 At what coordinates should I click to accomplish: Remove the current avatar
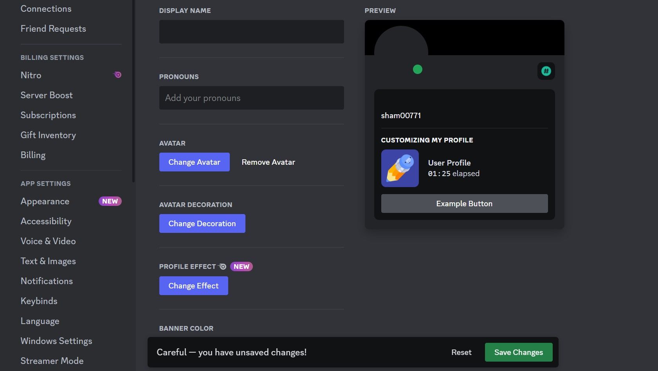coord(268,162)
